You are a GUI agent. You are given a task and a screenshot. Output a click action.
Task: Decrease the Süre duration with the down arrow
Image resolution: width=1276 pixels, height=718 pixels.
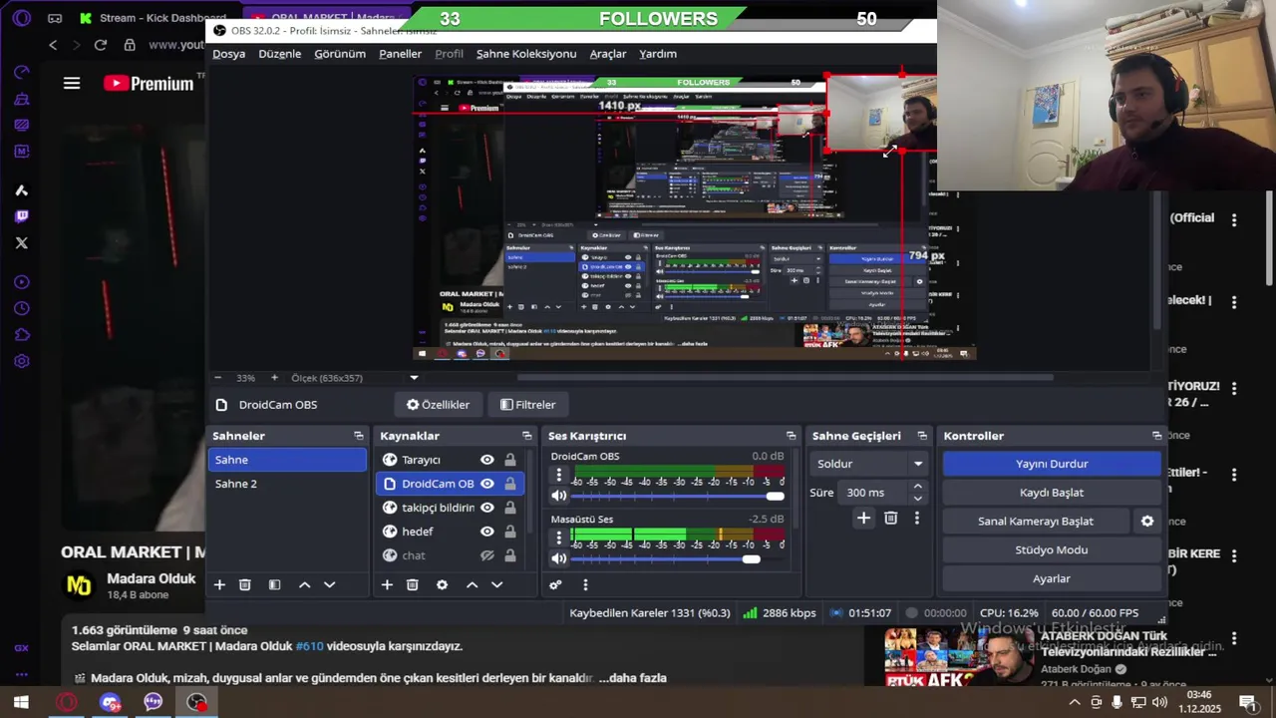coord(918,498)
